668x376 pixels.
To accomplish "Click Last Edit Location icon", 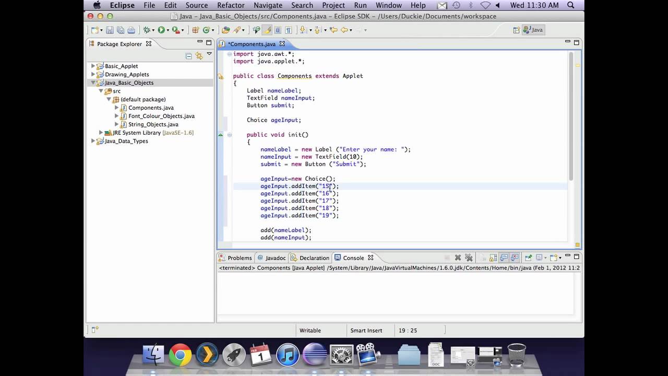I will [333, 30].
